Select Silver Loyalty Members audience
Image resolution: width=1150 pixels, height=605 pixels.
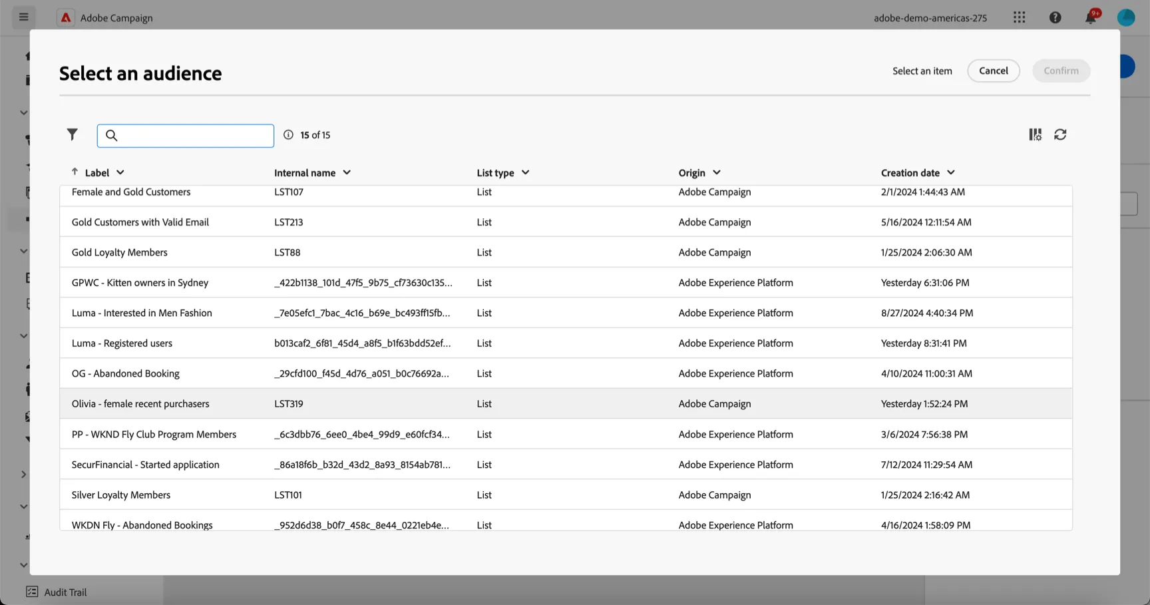566,495
